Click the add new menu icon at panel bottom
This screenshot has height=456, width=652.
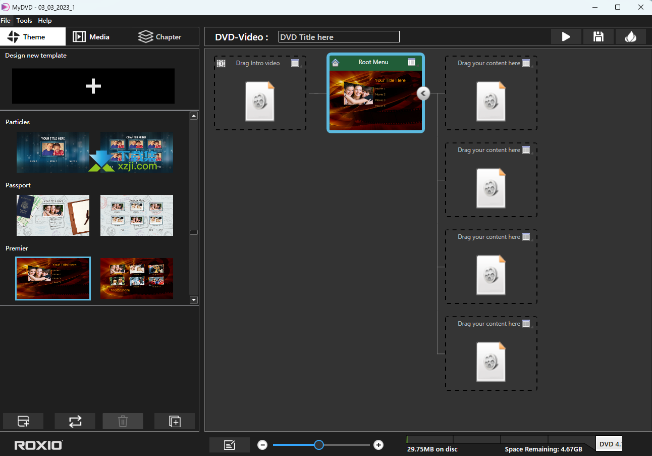coord(23,421)
